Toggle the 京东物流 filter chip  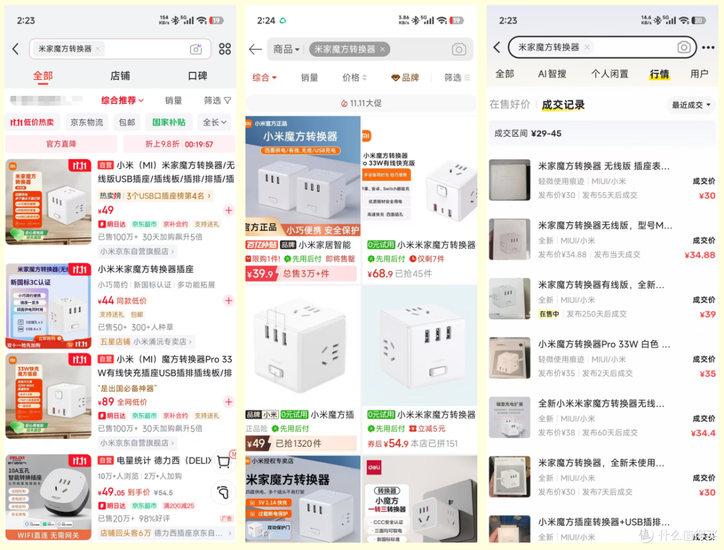coord(86,123)
